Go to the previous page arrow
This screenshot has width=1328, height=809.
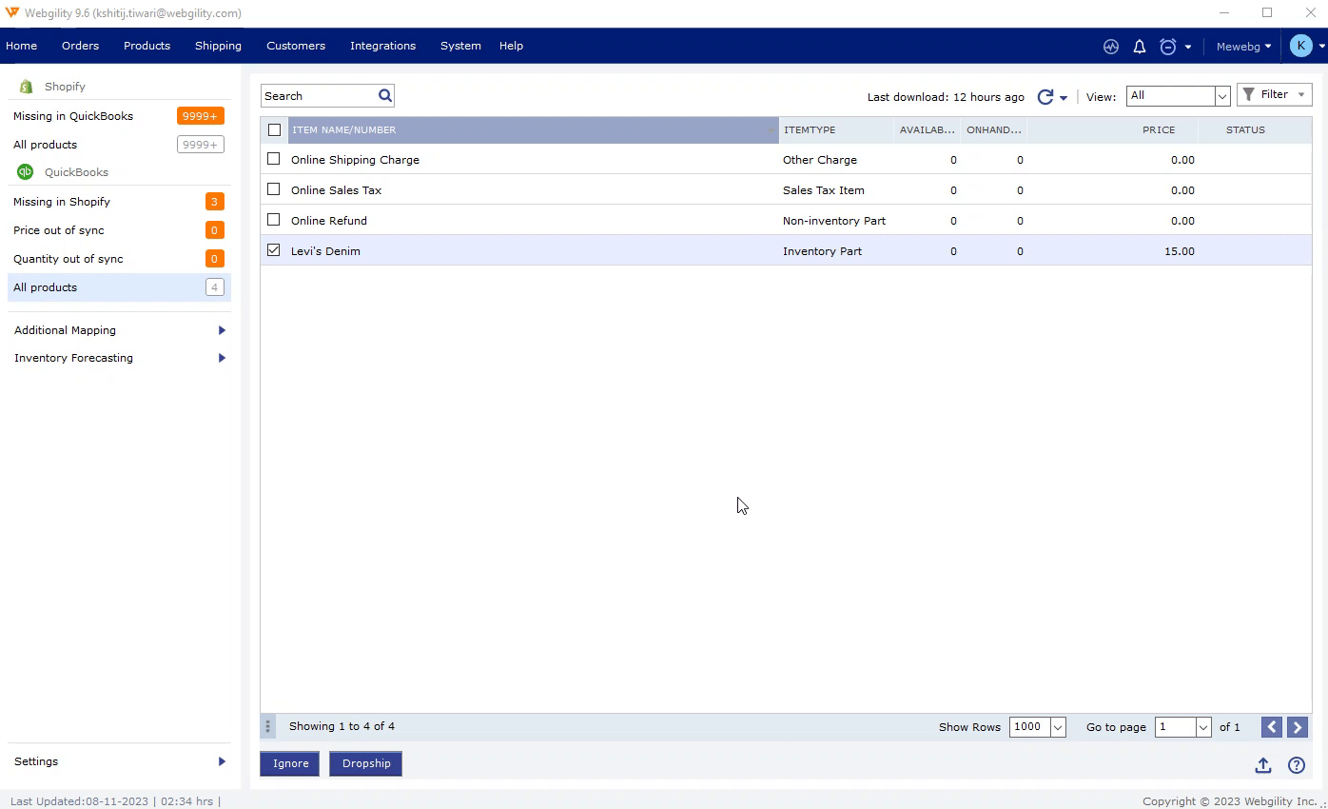1271,727
